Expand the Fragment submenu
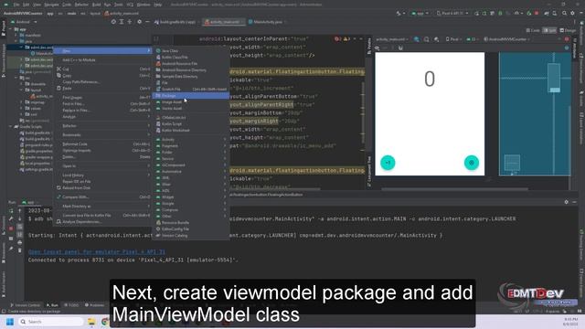Image resolution: width=585 pixels, height=329 pixels. click(191, 146)
